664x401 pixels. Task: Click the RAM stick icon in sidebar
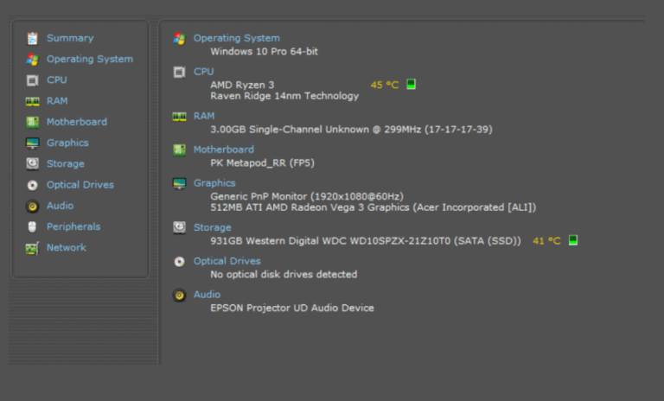[x=32, y=101]
